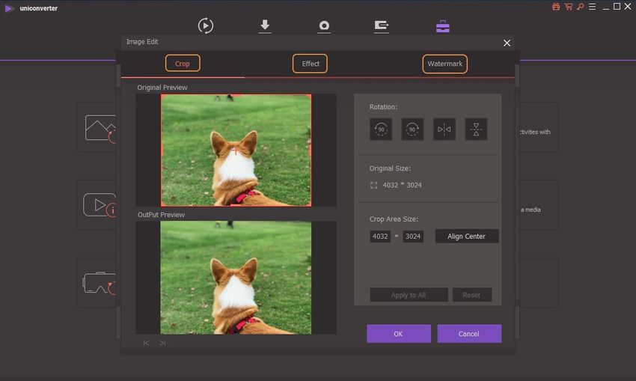Click the Align Center button
Viewport: 636px width, 381px height.
coord(467,237)
